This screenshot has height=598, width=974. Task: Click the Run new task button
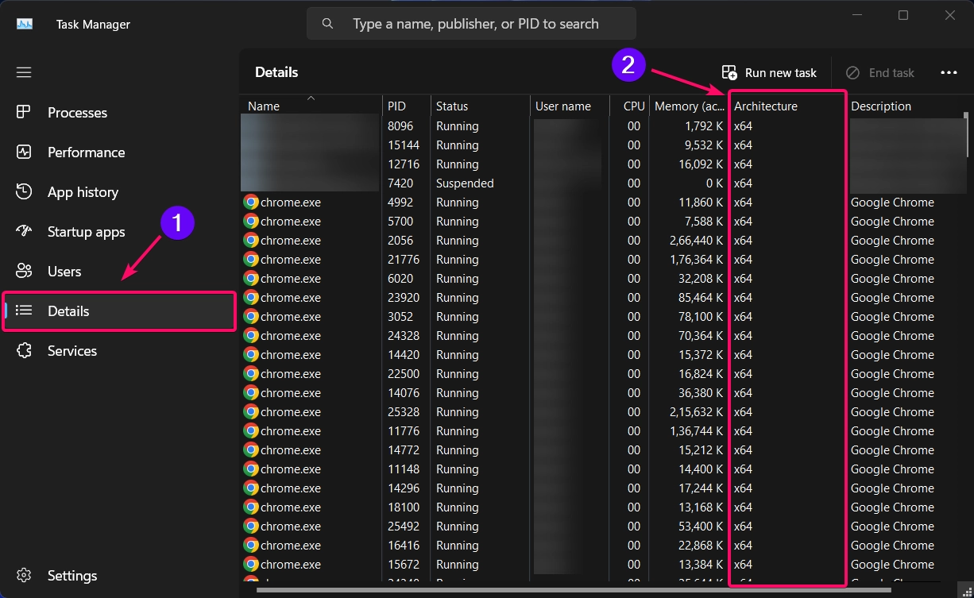pyautogui.click(x=769, y=72)
